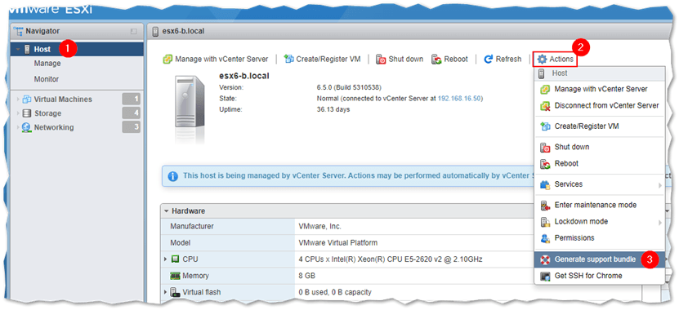Click the Get SSH for Chrome icon
Viewport: 679px width, 310px height.
coord(546,276)
